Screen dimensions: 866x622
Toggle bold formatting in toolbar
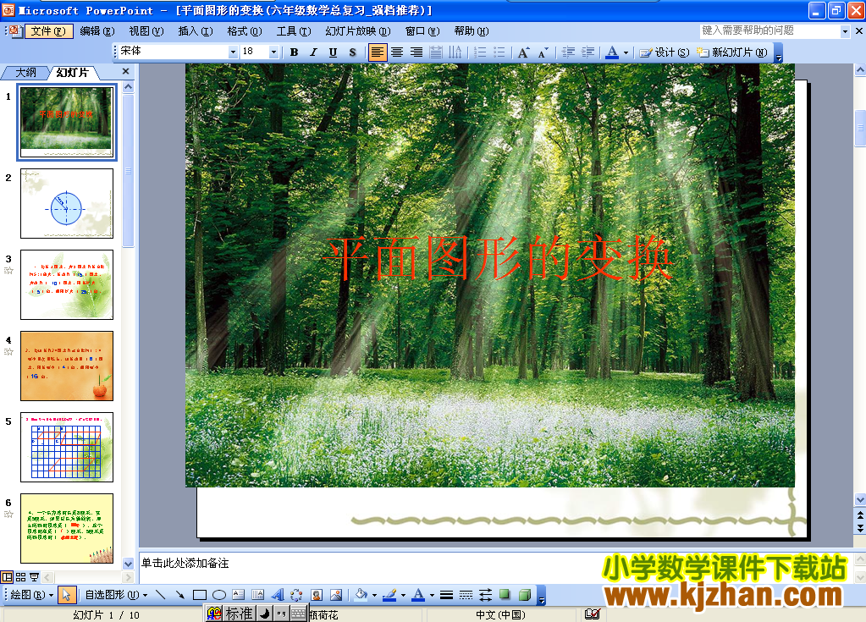tap(294, 52)
